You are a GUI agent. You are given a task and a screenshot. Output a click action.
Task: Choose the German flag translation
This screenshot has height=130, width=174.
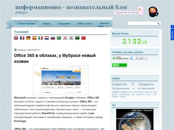28,38
